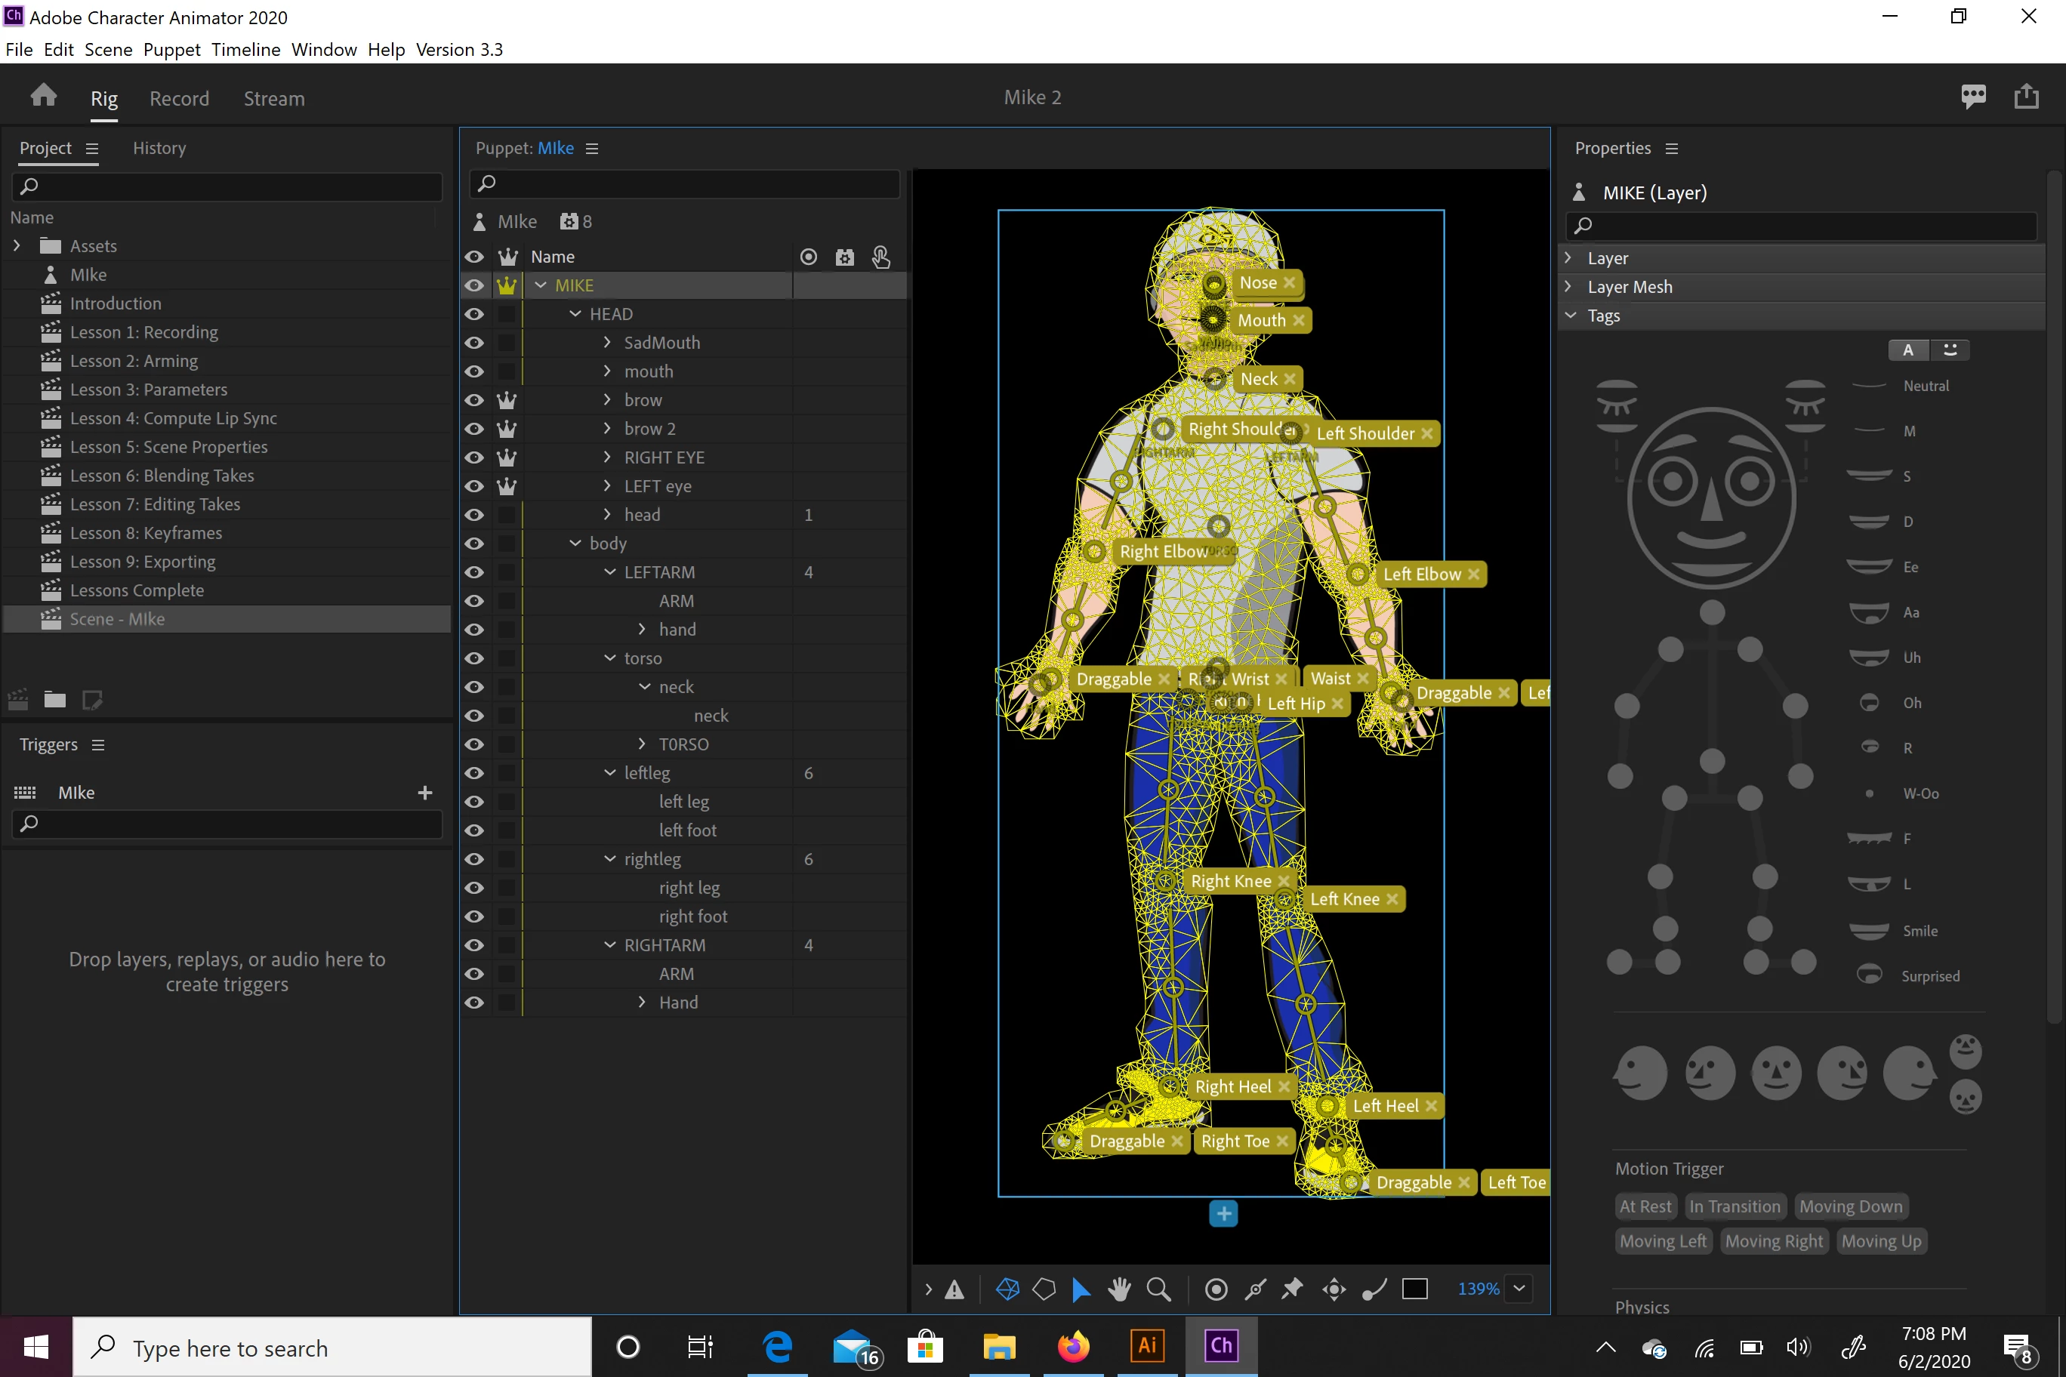The width and height of the screenshot is (2066, 1377).
Task: Select the Hand tool
Action: point(1119,1289)
